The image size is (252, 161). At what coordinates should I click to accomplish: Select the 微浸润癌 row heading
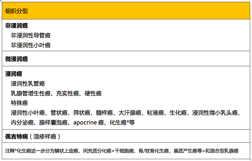pyautogui.click(x=16, y=59)
